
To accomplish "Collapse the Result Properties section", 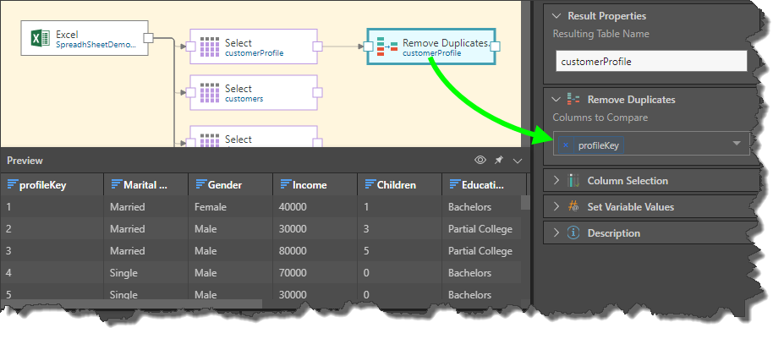I will click(x=556, y=15).
